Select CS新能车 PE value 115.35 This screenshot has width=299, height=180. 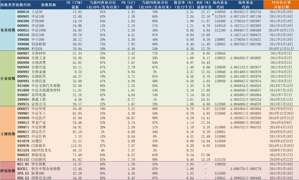pos(76,146)
